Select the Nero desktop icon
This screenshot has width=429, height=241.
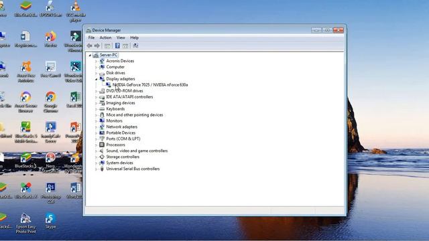click(51, 163)
